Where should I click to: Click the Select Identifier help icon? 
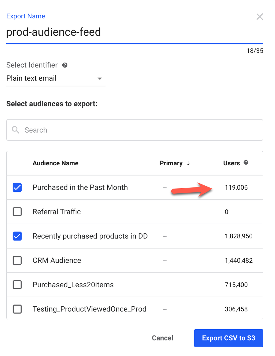tap(65, 65)
